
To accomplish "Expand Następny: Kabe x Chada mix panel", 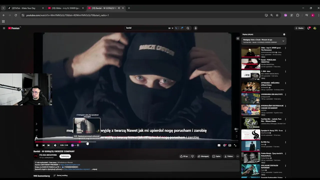I will 283,41.
